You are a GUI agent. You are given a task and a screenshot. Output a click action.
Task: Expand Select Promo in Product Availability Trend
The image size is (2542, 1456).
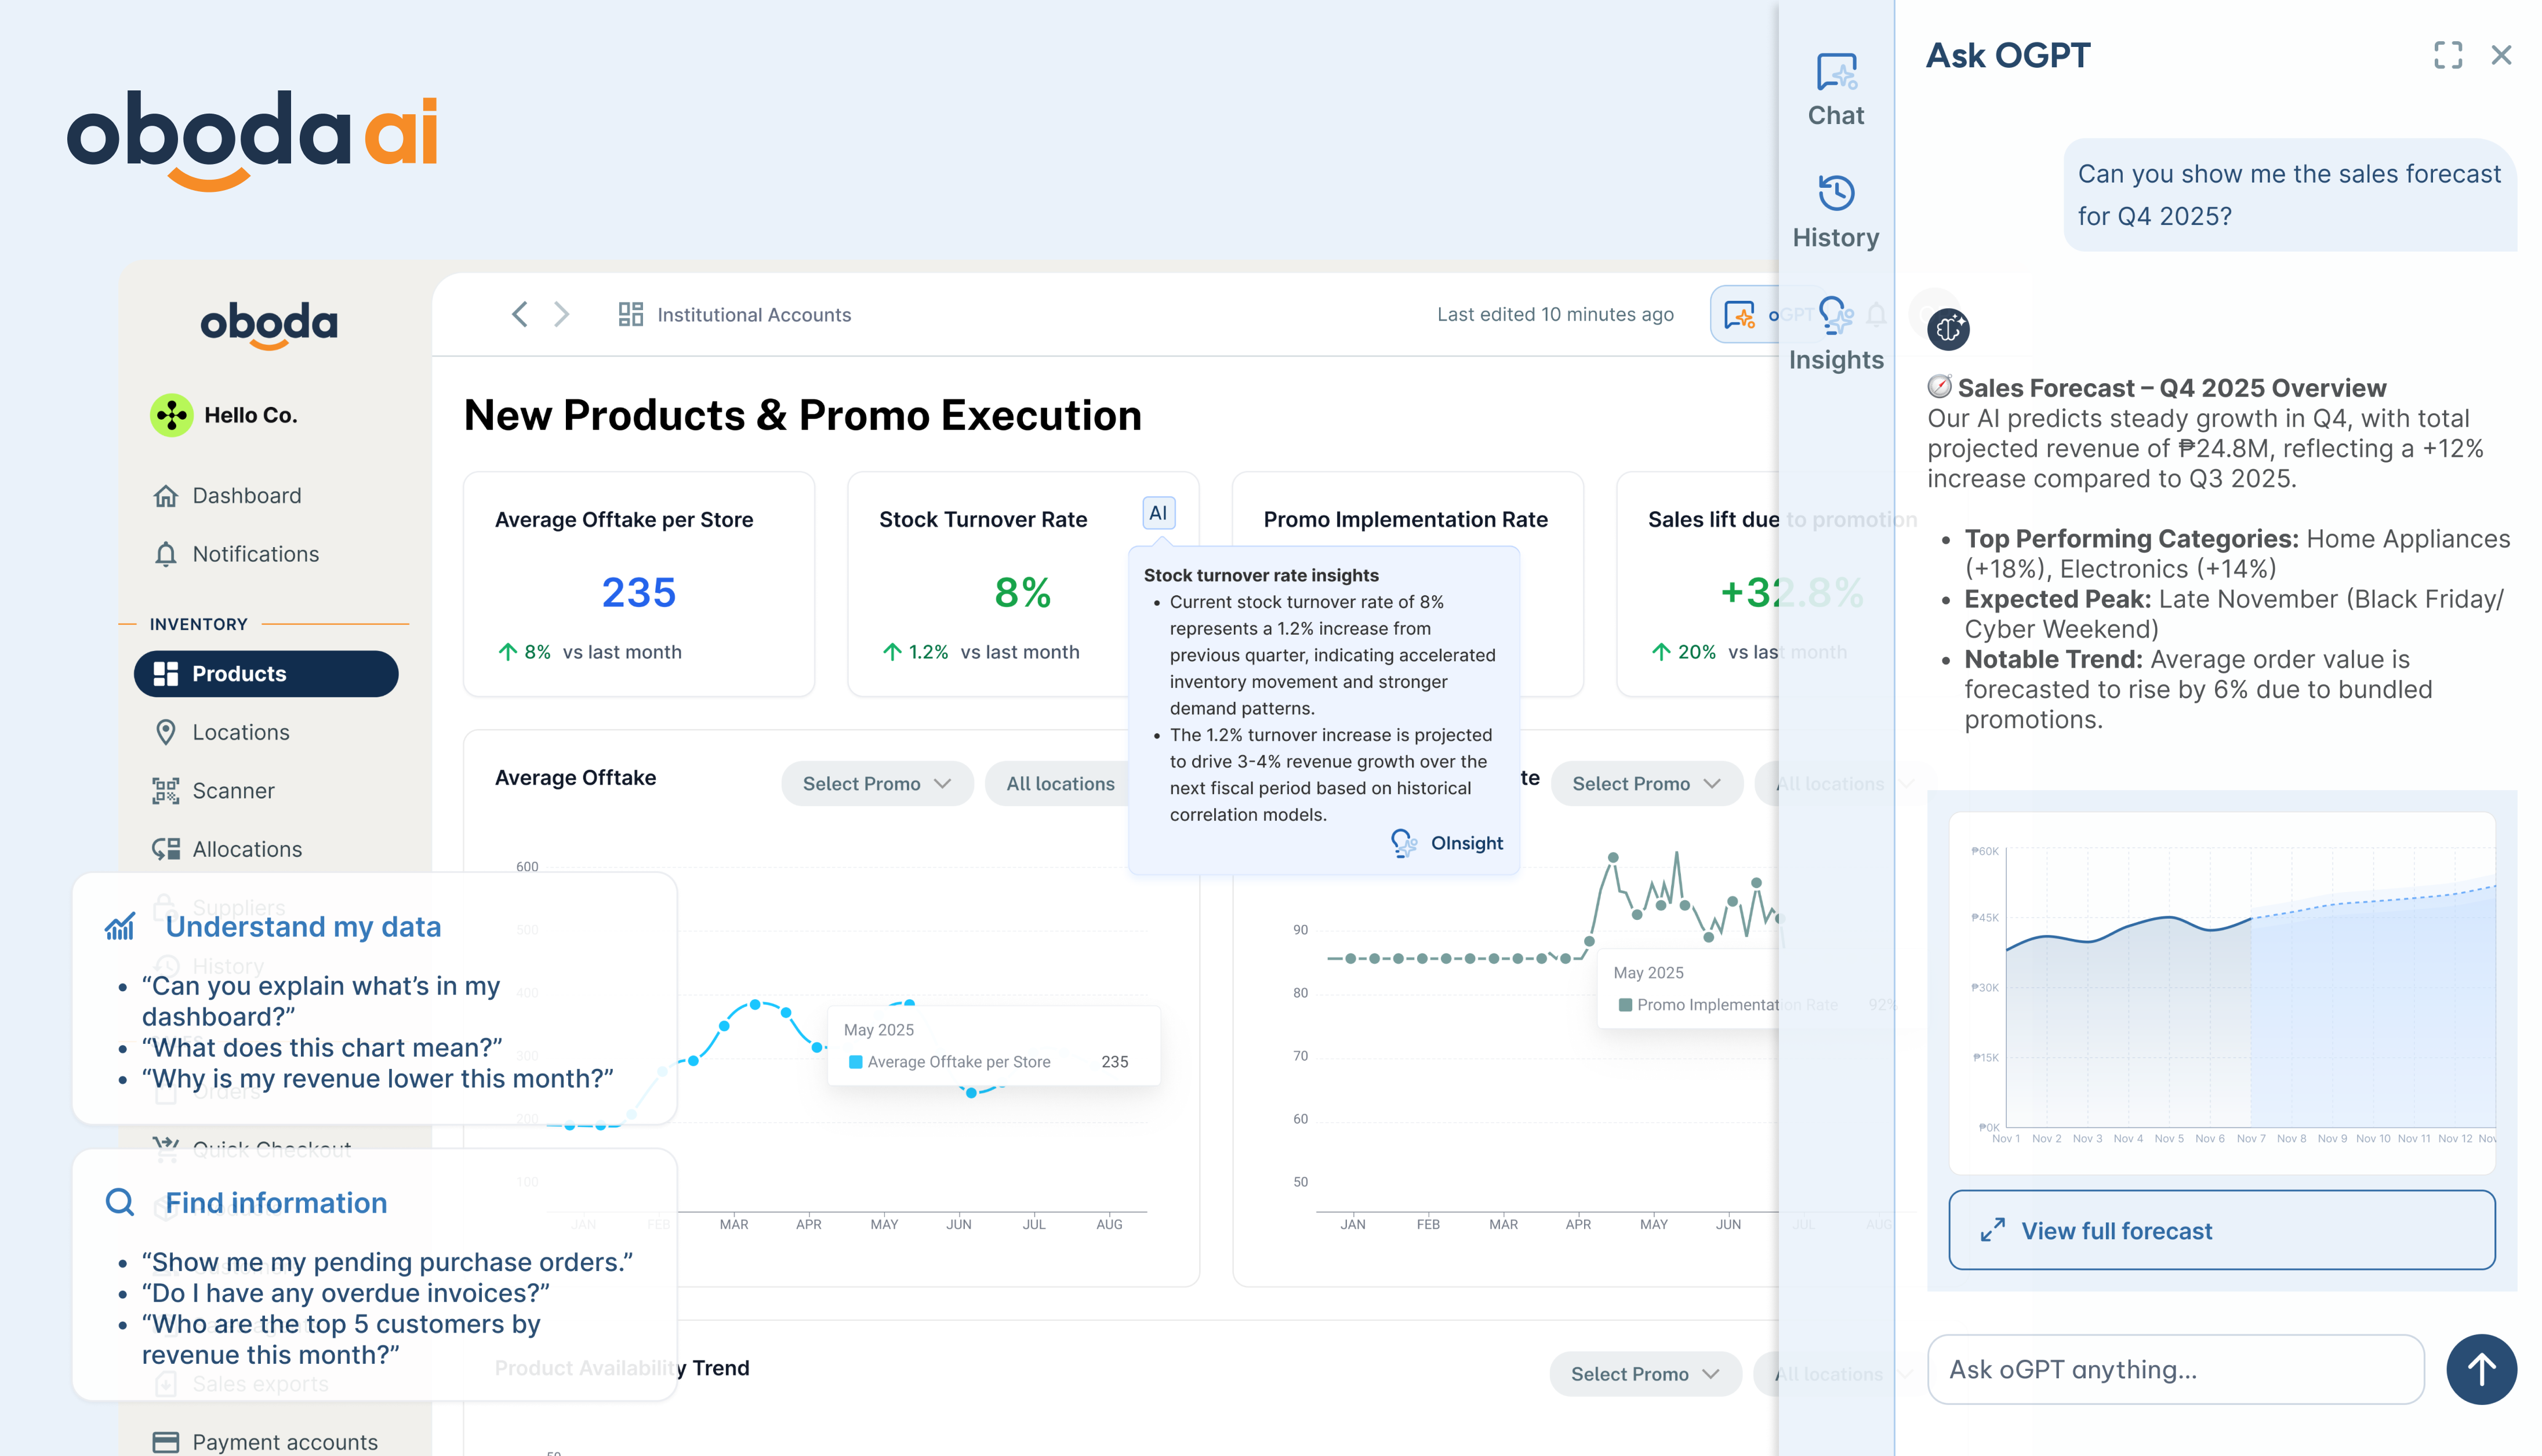pos(1644,1373)
